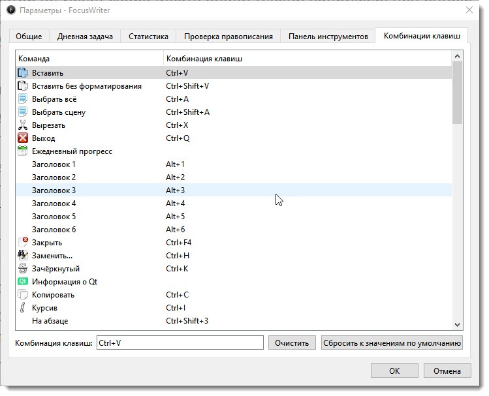Viewport: 489px width, 396px height.
Task: Click the Вырезать scissors icon
Action: point(23,125)
